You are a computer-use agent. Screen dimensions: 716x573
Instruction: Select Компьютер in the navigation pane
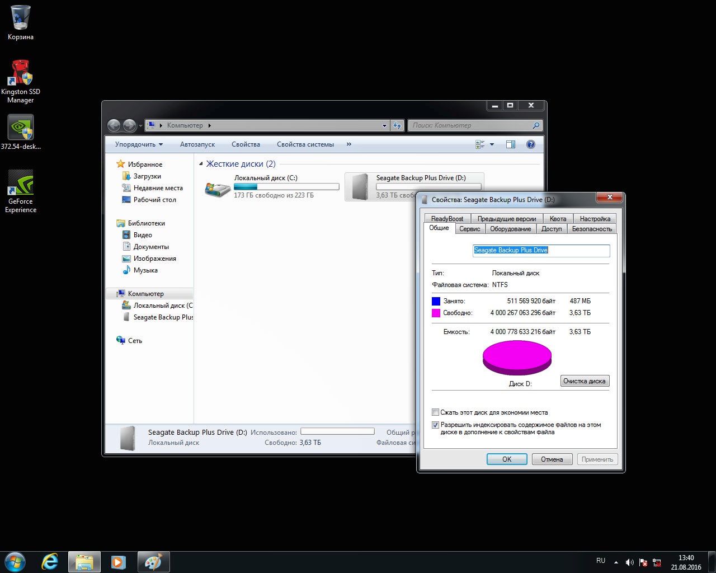click(x=145, y=294)
